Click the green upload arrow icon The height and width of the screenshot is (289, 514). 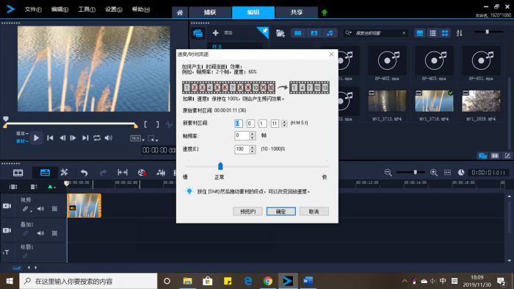[x=325, y=13]
